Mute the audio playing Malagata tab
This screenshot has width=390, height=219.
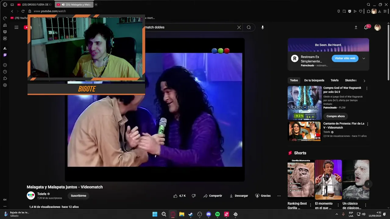click(x=63, y=5)
